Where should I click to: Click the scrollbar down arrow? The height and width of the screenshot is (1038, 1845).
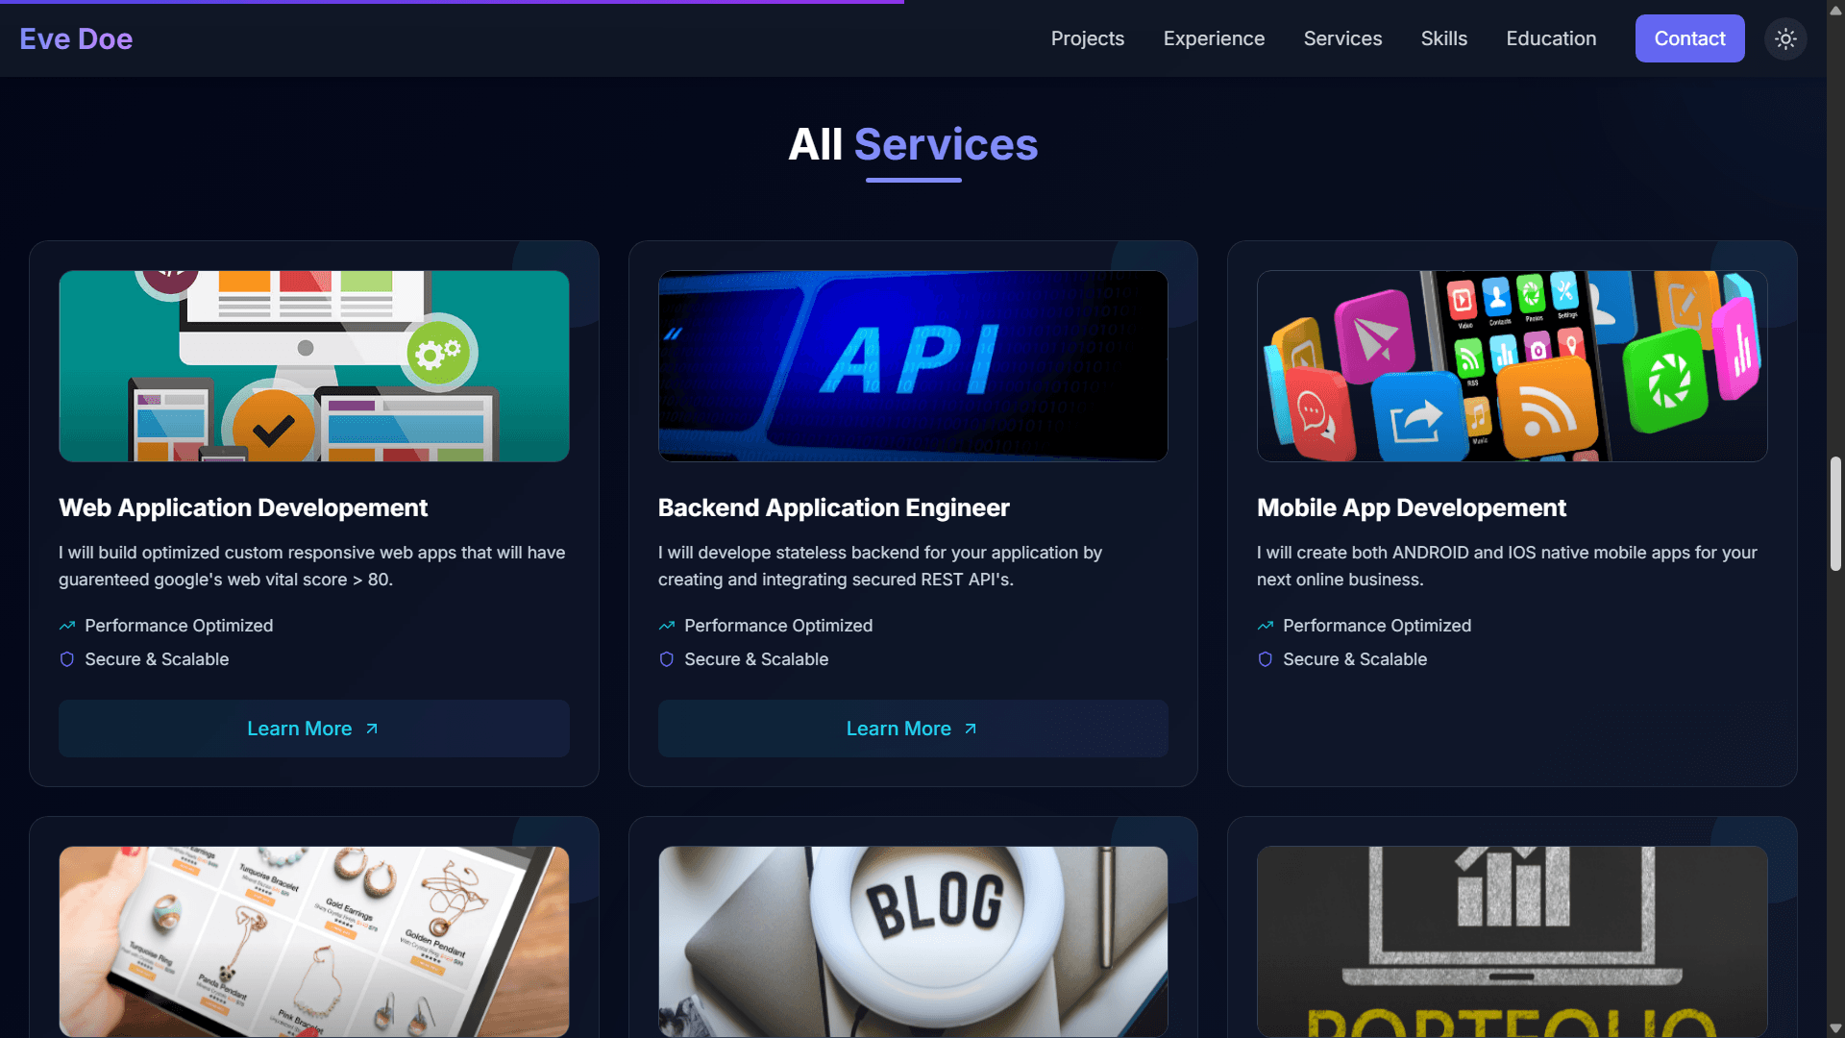pos(1835,1028)
